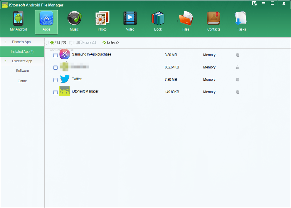Click the 149.80KB size value
The image size is (291, 208).
tap(172, 92)
